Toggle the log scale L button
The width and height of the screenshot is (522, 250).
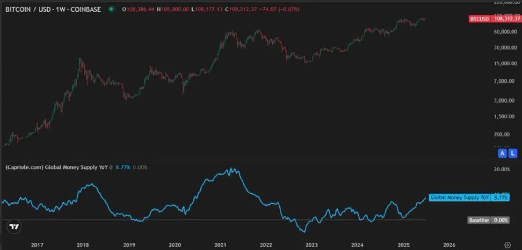pos(513,153)
